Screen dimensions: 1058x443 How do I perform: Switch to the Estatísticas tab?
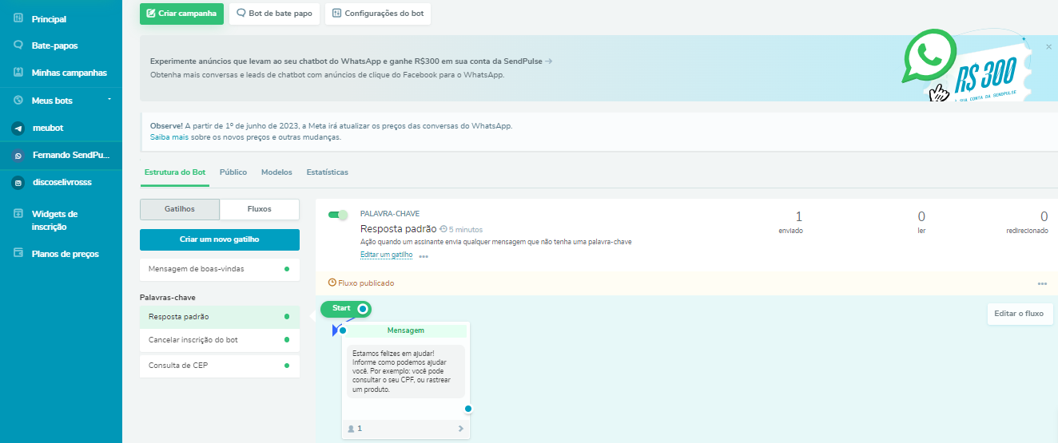(328, 172)
